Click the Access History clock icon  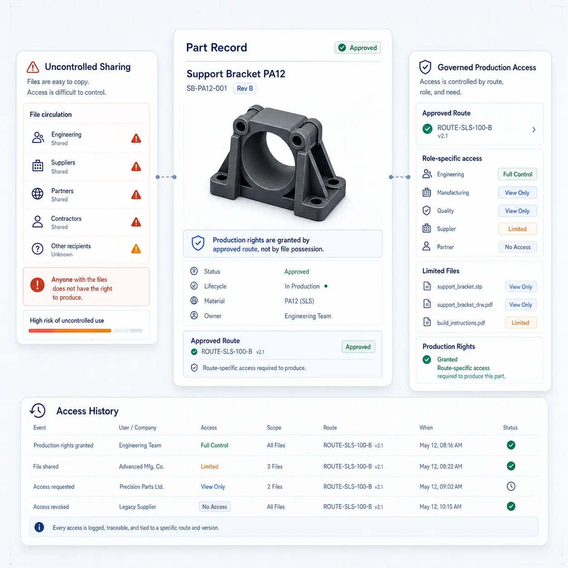point(38,410)
